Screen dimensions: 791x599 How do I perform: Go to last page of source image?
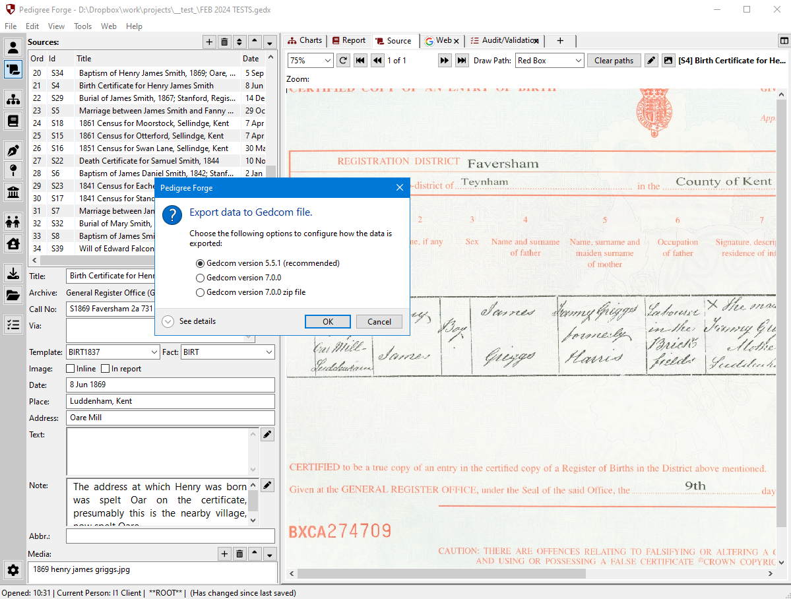point(462,61)
